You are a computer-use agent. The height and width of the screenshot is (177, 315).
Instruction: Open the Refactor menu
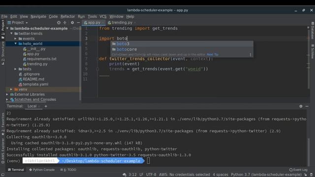(67, 16)
